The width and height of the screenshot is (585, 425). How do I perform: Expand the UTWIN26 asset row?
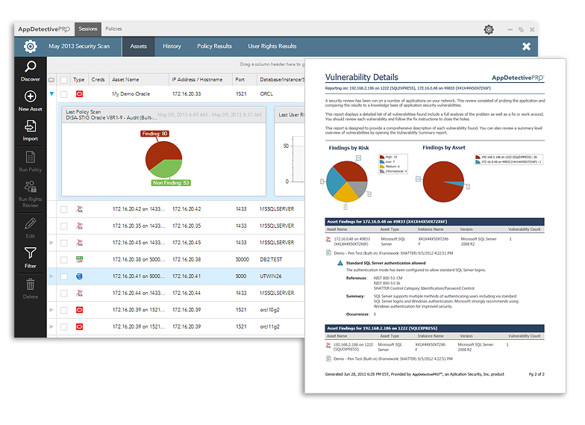click(51, 276)
